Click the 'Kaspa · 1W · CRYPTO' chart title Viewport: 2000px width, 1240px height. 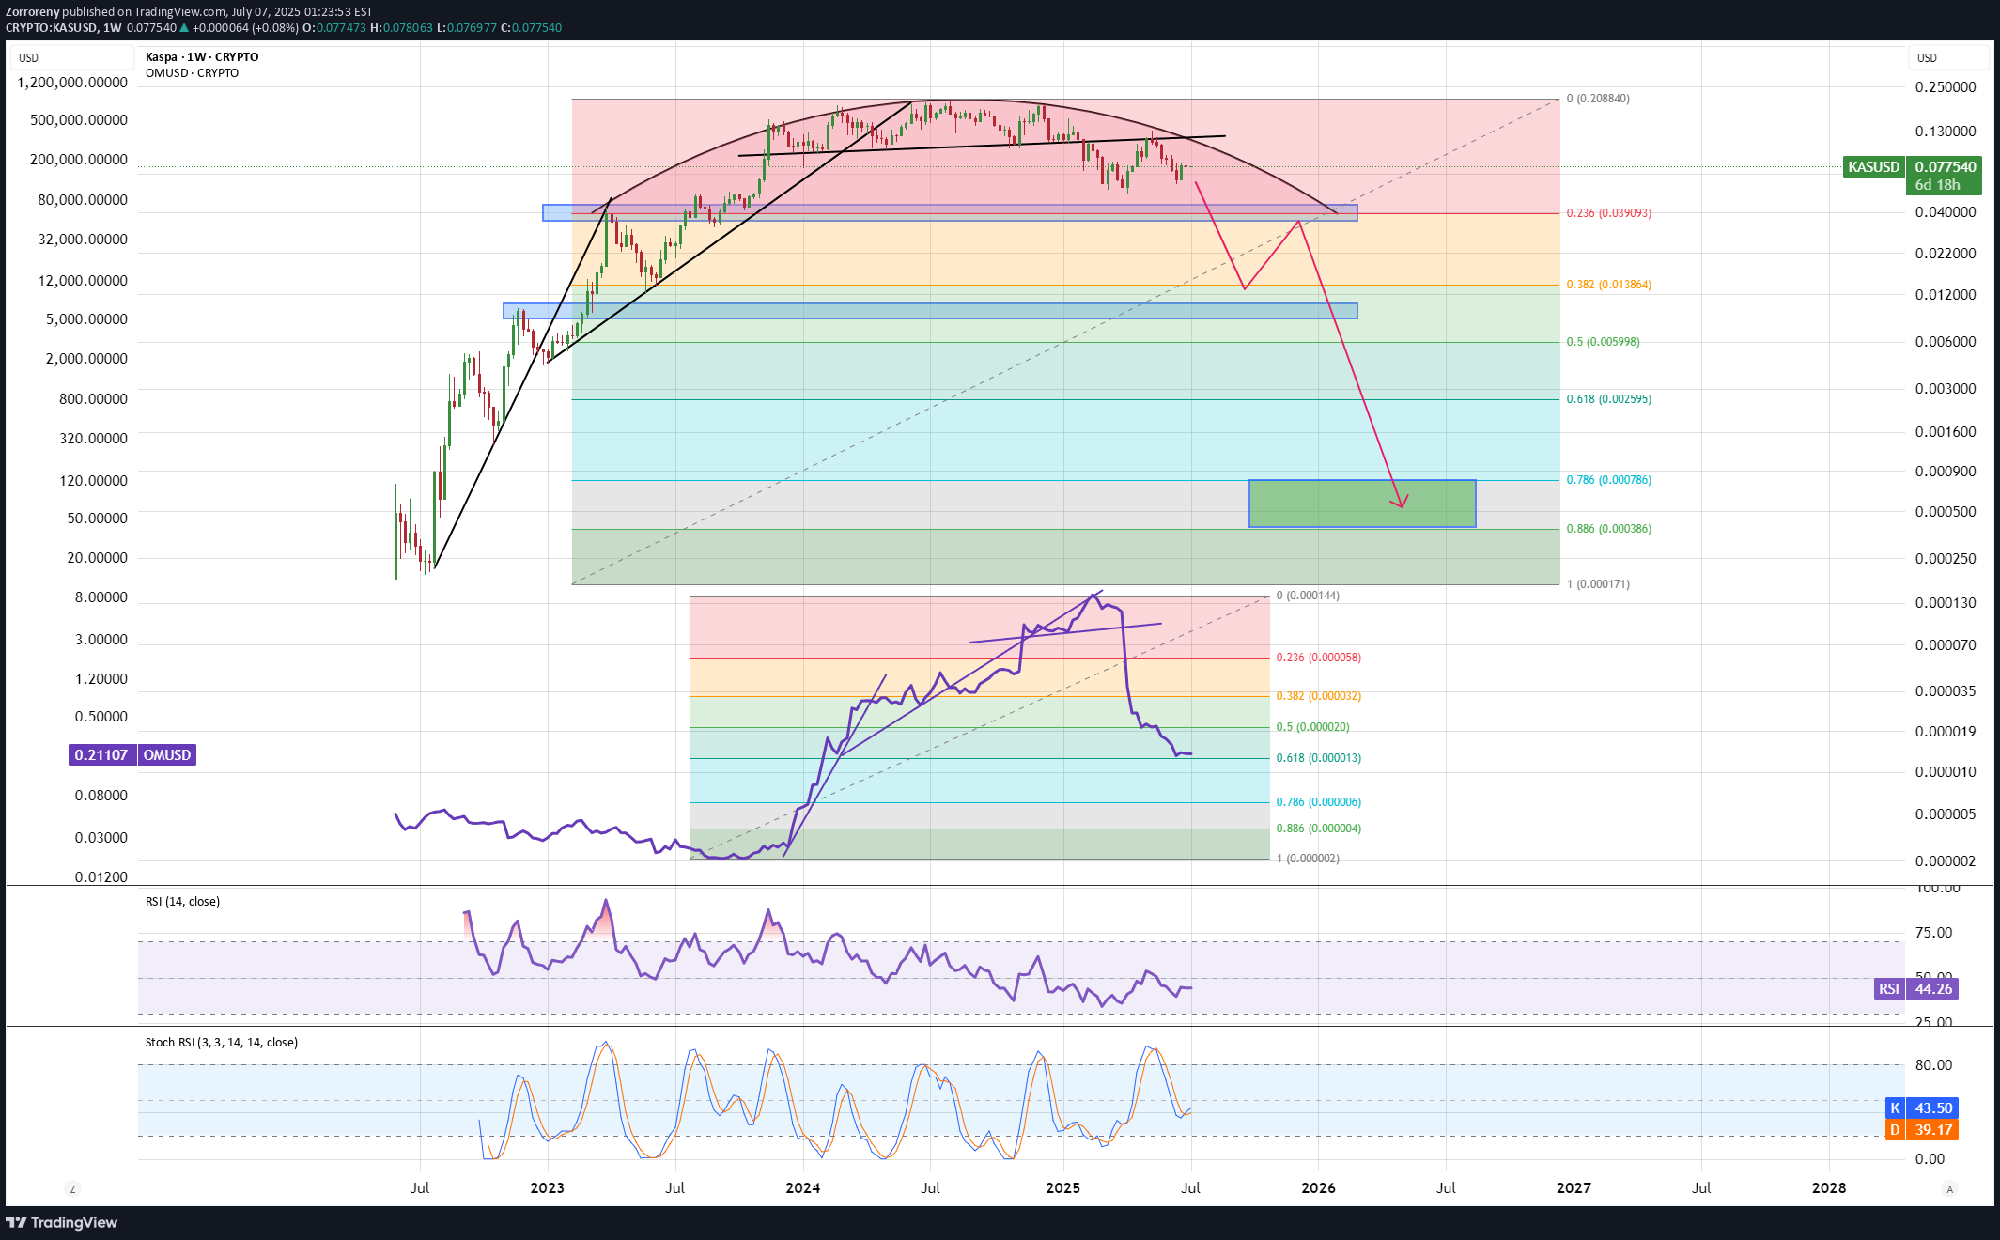[x=202, y=56]
